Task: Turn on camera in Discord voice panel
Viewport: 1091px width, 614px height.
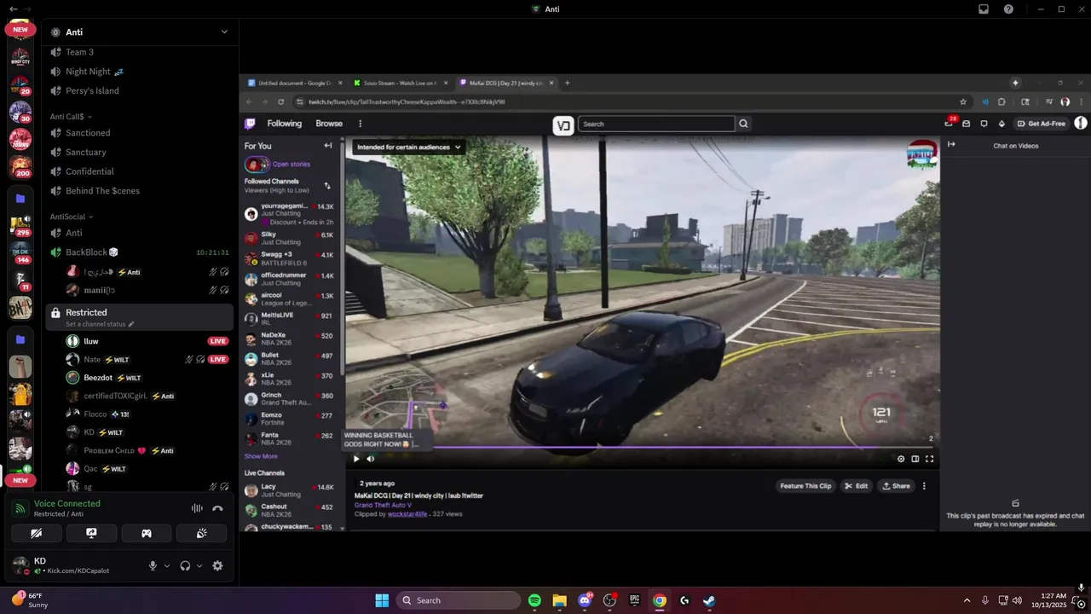Action: pos(36,533)
